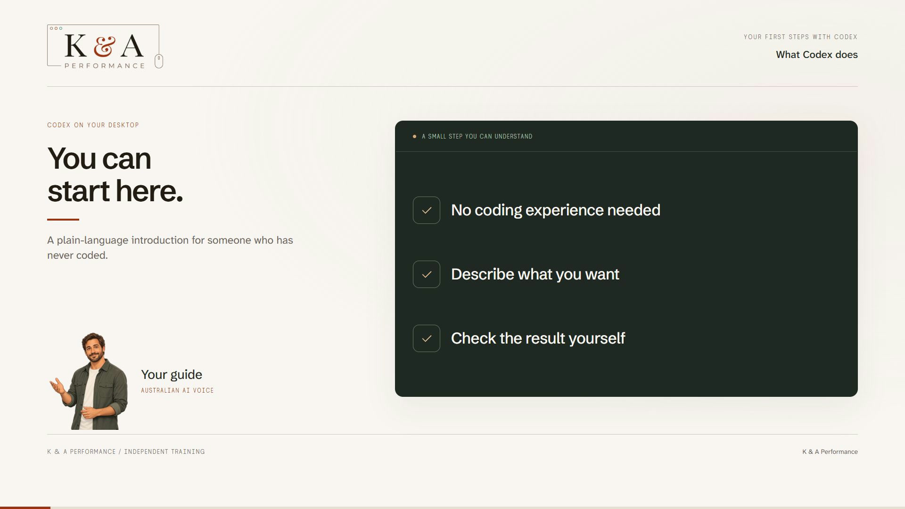
Task: Toggle the Describe what you want checkbox
Action: 427,274
